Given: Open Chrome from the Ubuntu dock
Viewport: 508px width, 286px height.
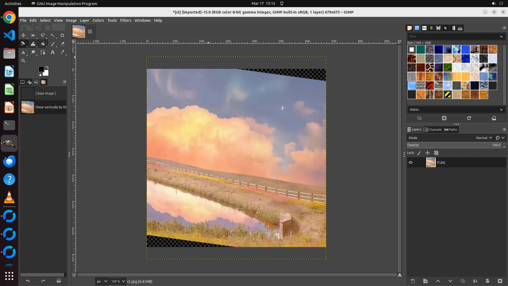Looking at the screenshot, I should [x=9, y=17].
